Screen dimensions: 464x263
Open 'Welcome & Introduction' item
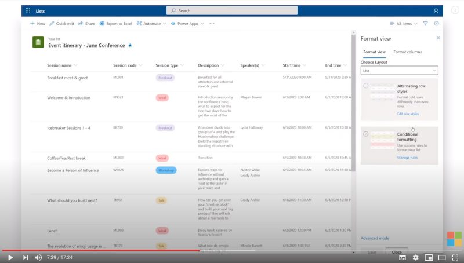[68, 98]
